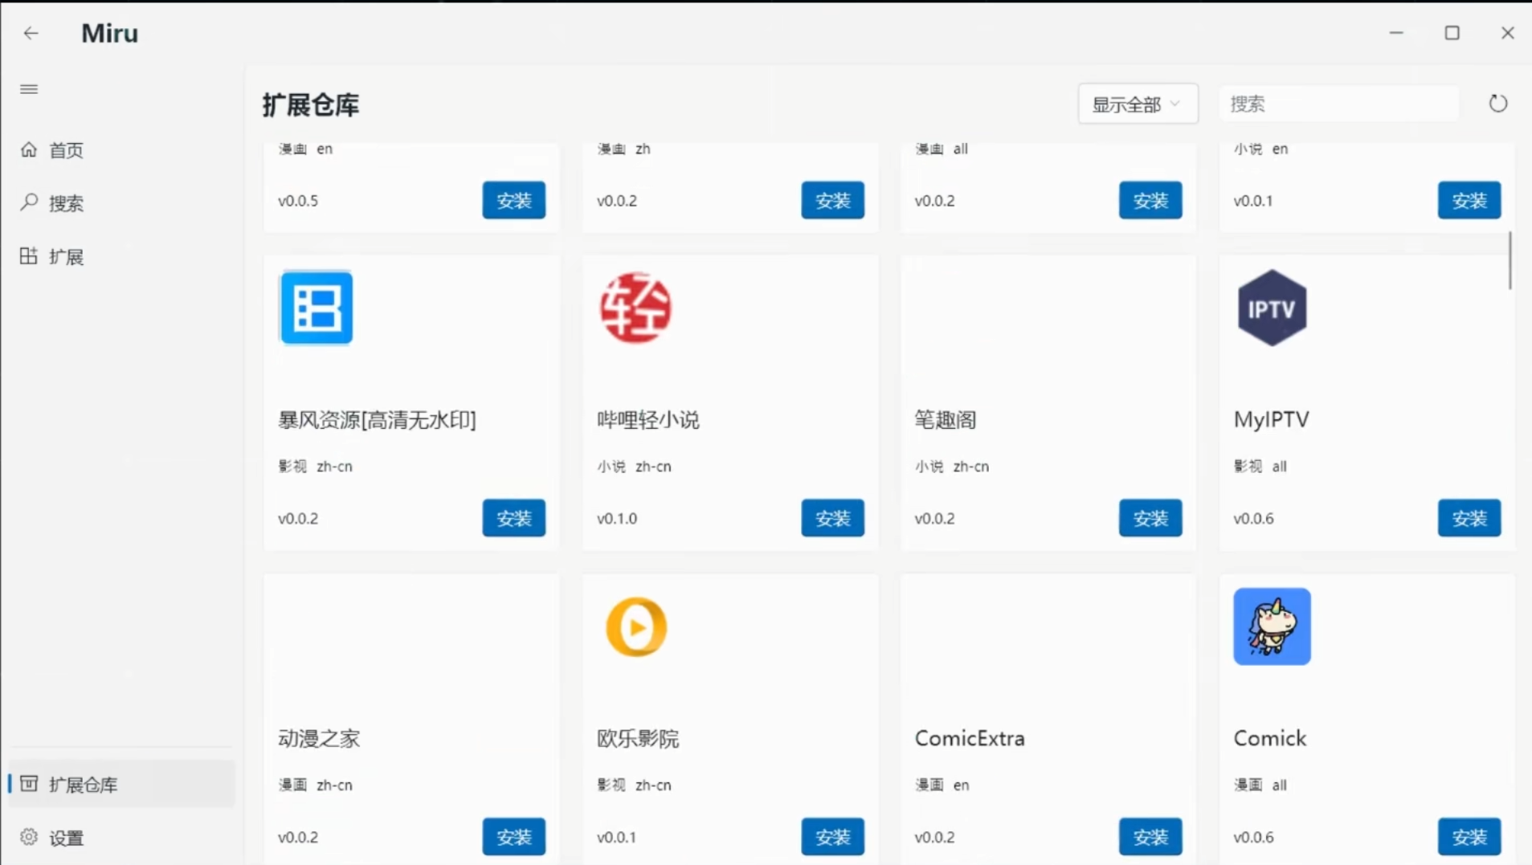Click the back arrow icon

(x=31, y=33)
